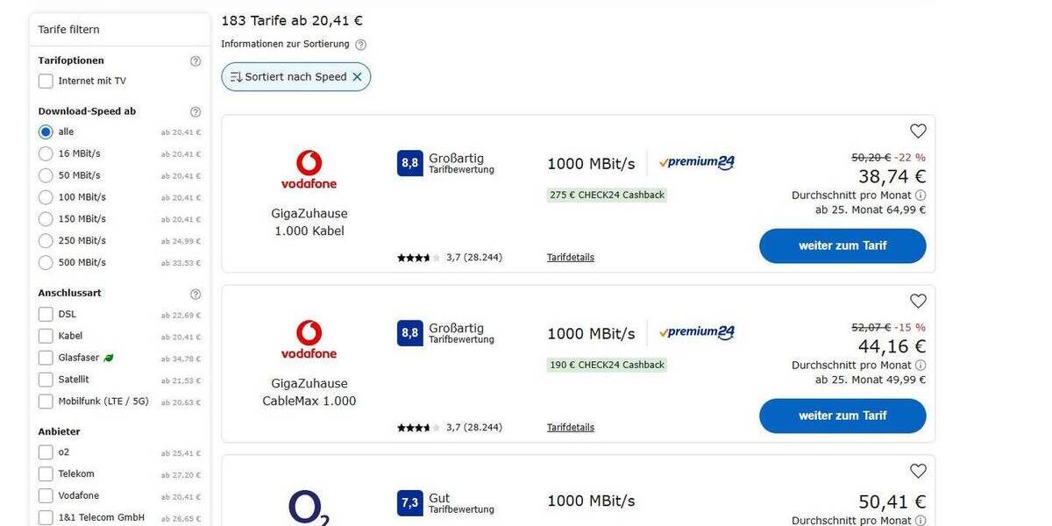The image size is (1052, 526).
Task: Open help icon next to Tarifoptionen
Action: coord(195,61)
